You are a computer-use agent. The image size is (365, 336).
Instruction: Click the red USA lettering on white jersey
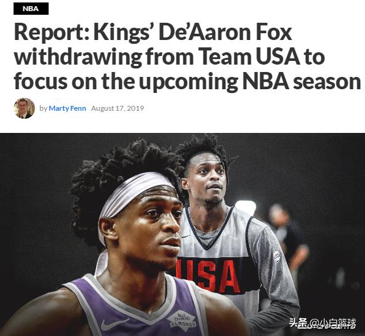tap(207, 275)
